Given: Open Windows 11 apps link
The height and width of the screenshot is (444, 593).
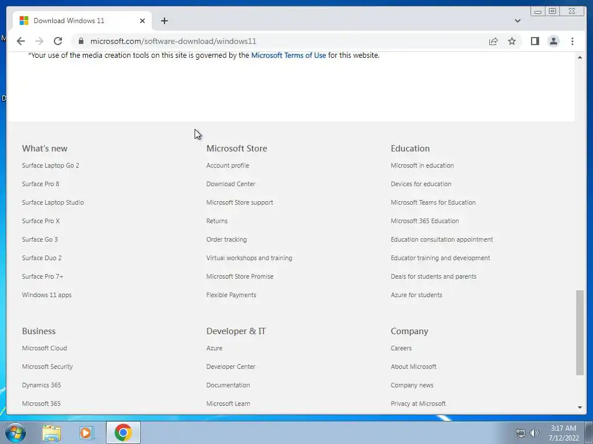Looking at the screenshot, I should (x=46, y=295).
